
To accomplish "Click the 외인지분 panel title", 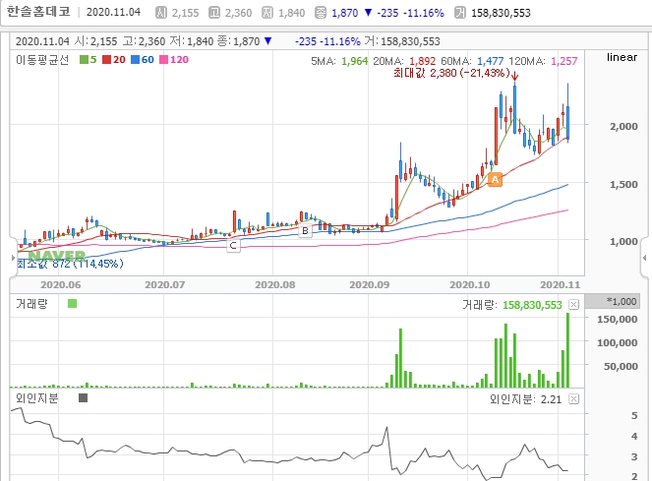I will click(37, 398).
